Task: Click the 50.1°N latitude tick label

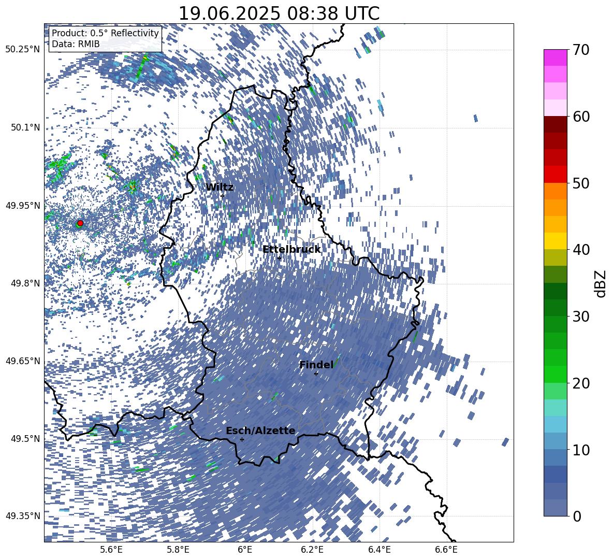Action: 25,127
